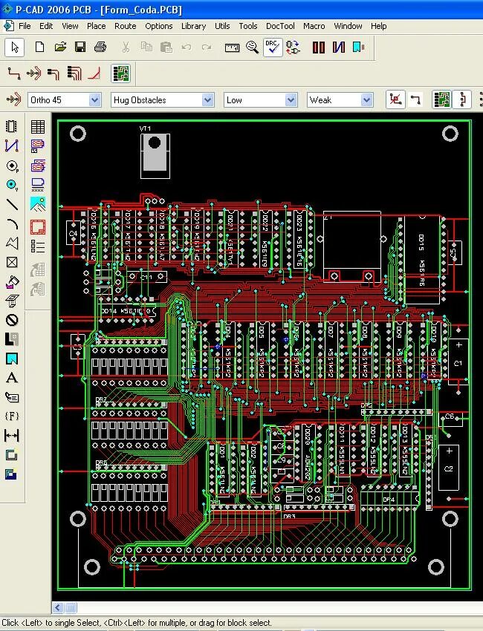Image resolution: width=483 pixels, height=631 pixels.
Task: Run the DRC design rule check
Action: click(273, 47)
